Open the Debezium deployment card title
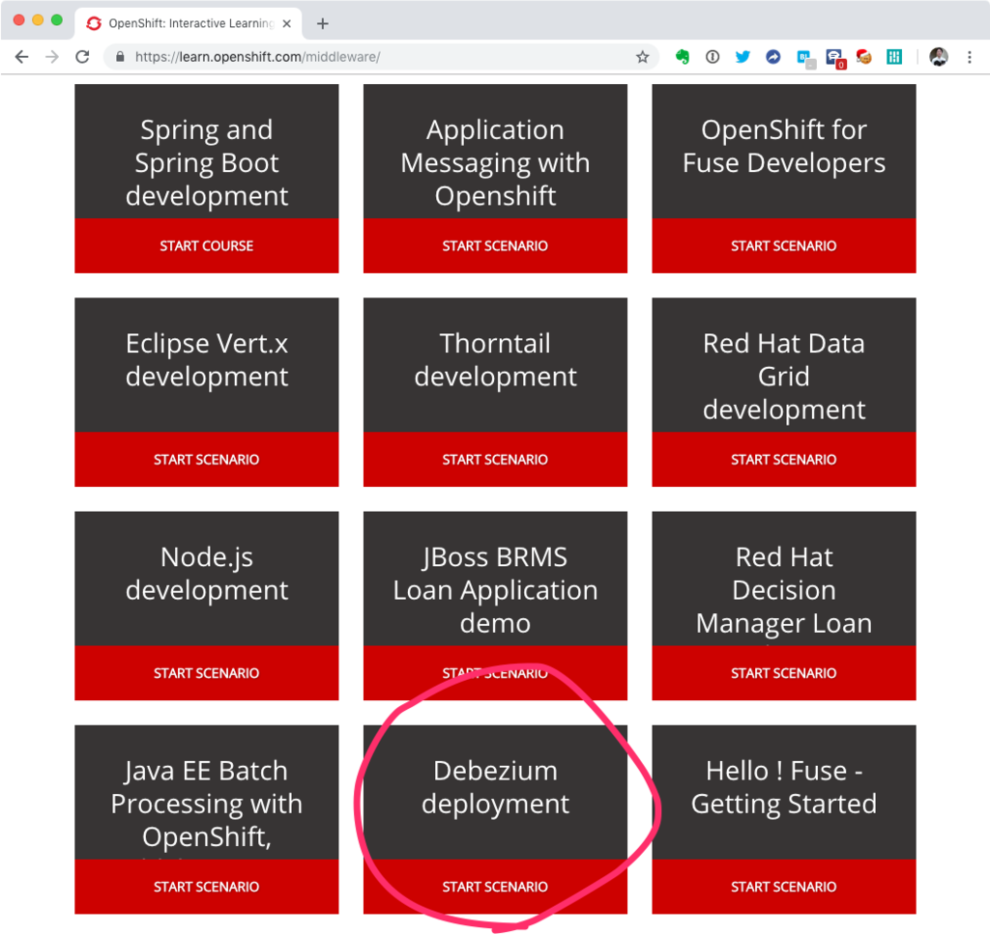This screenshot has height=934, width=990. (x=495, y=788)
